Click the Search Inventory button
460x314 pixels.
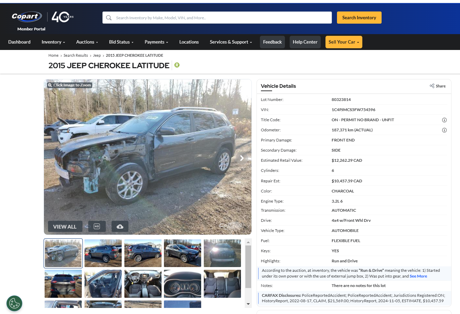tap(359, 18)
